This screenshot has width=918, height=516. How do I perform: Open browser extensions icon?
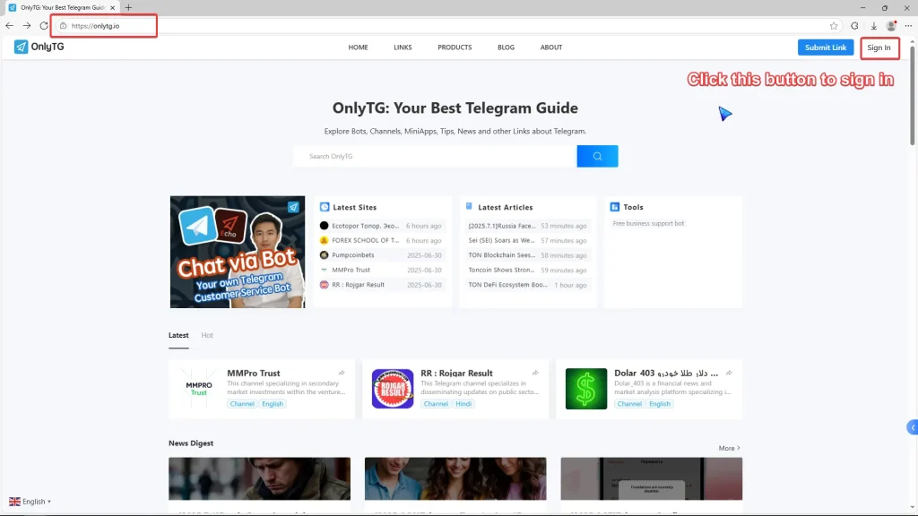(x=854, y=26)
